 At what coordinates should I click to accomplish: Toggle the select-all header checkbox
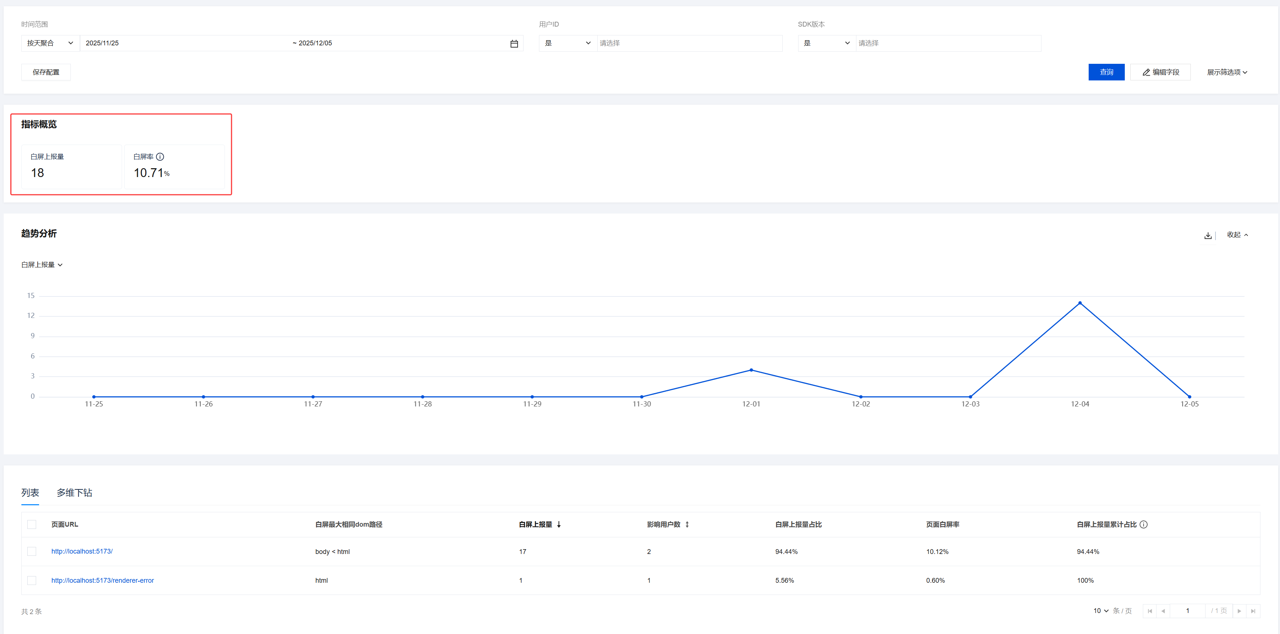click(x=32, y=524)
